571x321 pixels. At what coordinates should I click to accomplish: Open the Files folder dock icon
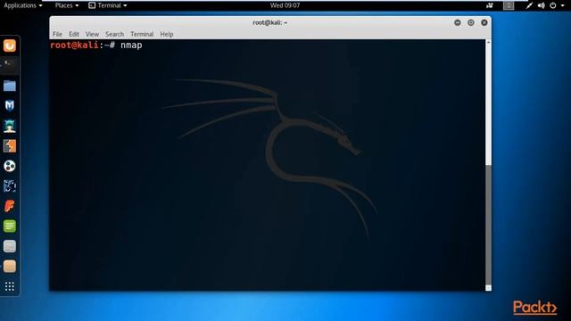click(x=10, y=86)
